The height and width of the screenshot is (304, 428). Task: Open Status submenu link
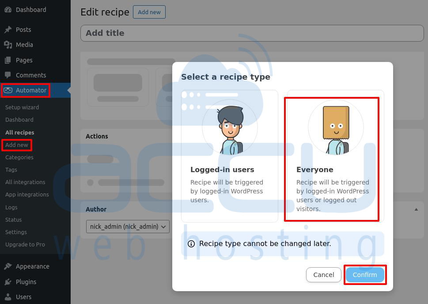click(x=13, y=219)
